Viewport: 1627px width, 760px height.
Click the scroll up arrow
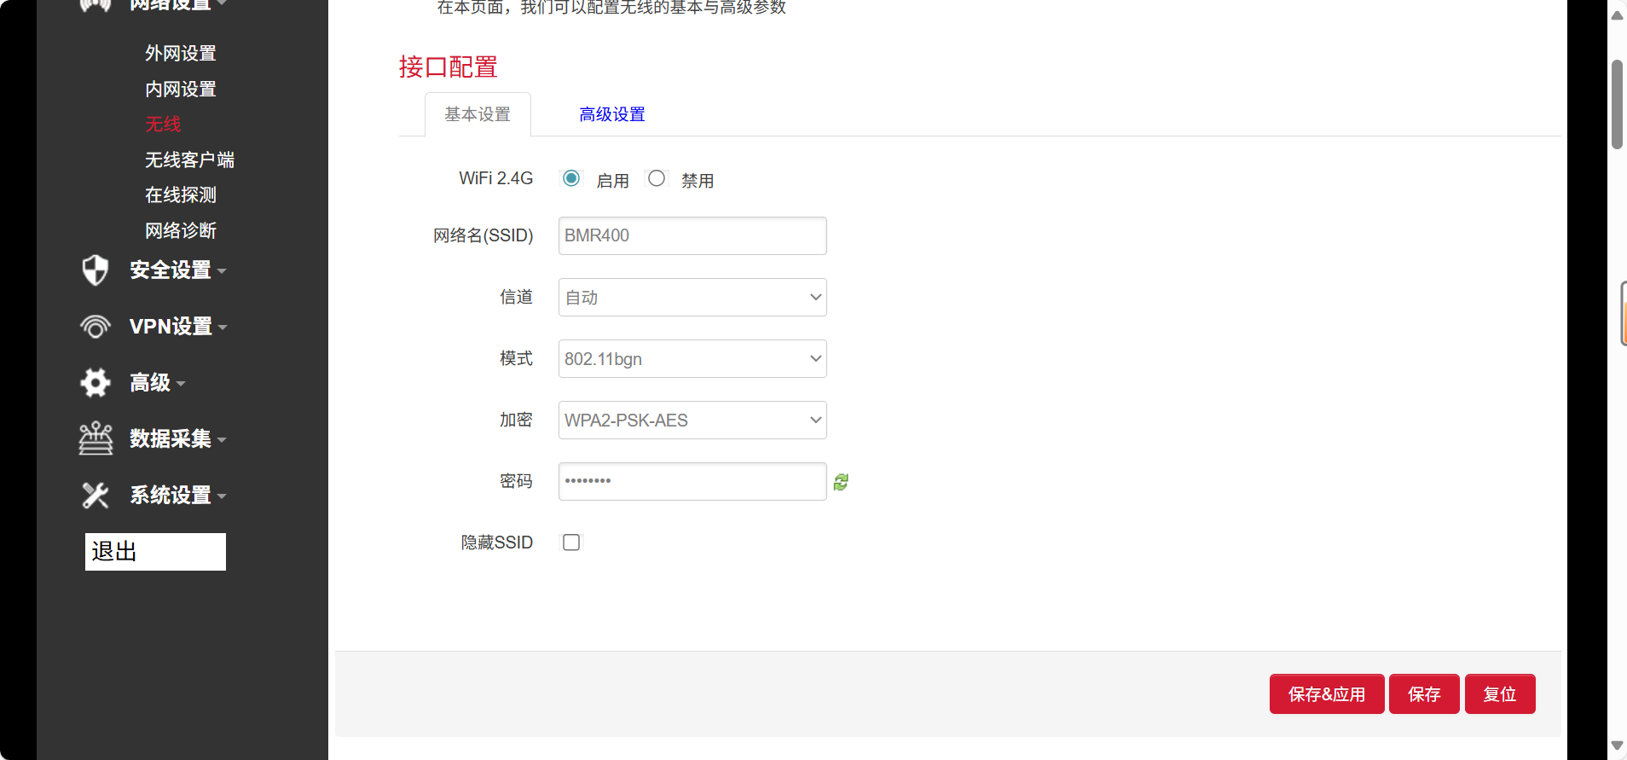point(1617,15)
